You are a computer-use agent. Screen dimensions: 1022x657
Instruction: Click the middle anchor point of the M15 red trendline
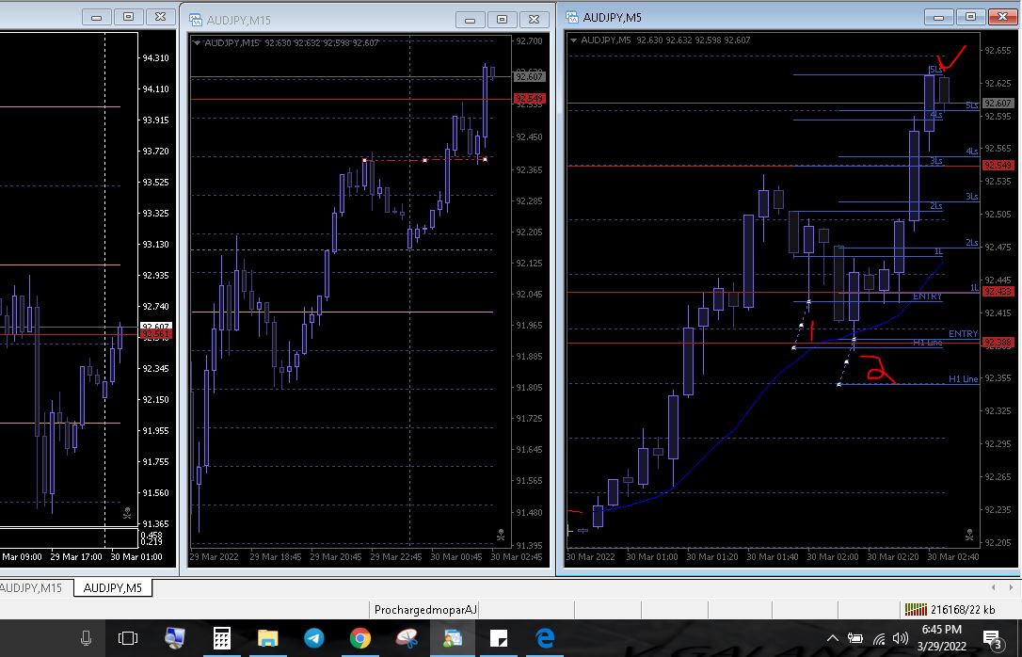(425, 160)
